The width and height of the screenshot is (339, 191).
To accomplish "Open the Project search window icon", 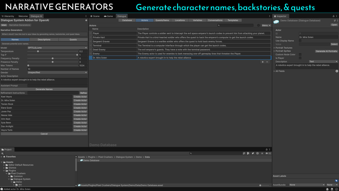I will [244, 153].
